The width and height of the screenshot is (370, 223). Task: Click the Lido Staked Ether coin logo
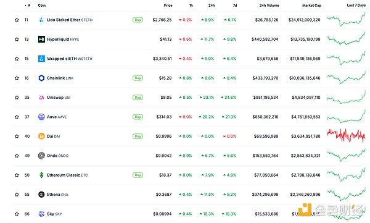click(x=41, y=20)
